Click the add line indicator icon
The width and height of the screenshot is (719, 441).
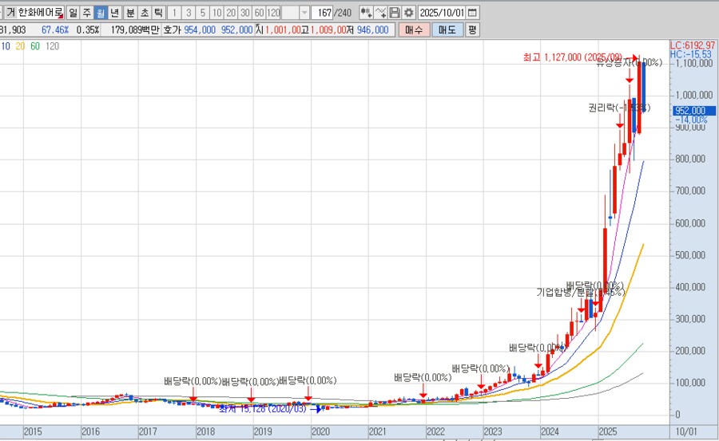point(380,13)
